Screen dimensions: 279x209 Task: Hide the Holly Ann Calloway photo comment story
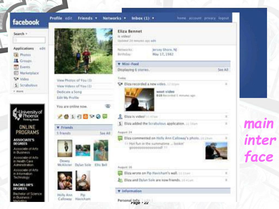pyautogui.click(x=226, y=138)
